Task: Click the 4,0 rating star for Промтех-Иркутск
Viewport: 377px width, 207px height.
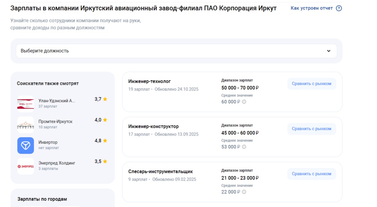Action: (x=105, y=120)
